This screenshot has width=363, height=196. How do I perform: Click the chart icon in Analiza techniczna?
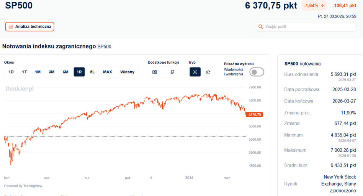point(11,27)
